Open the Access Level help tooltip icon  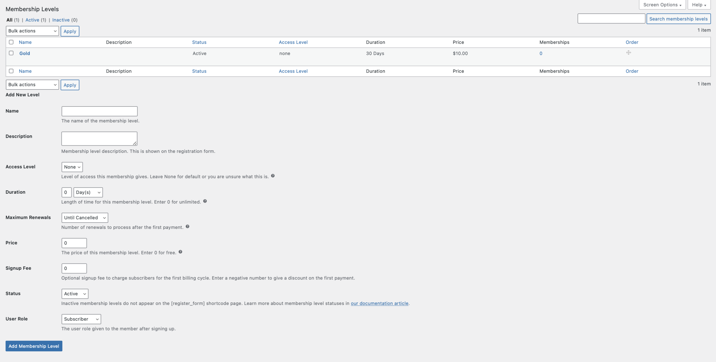[x=273, y=176]
